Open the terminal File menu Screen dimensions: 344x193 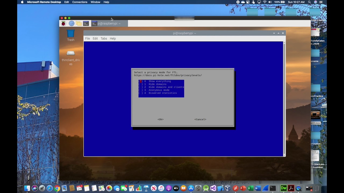87,39
